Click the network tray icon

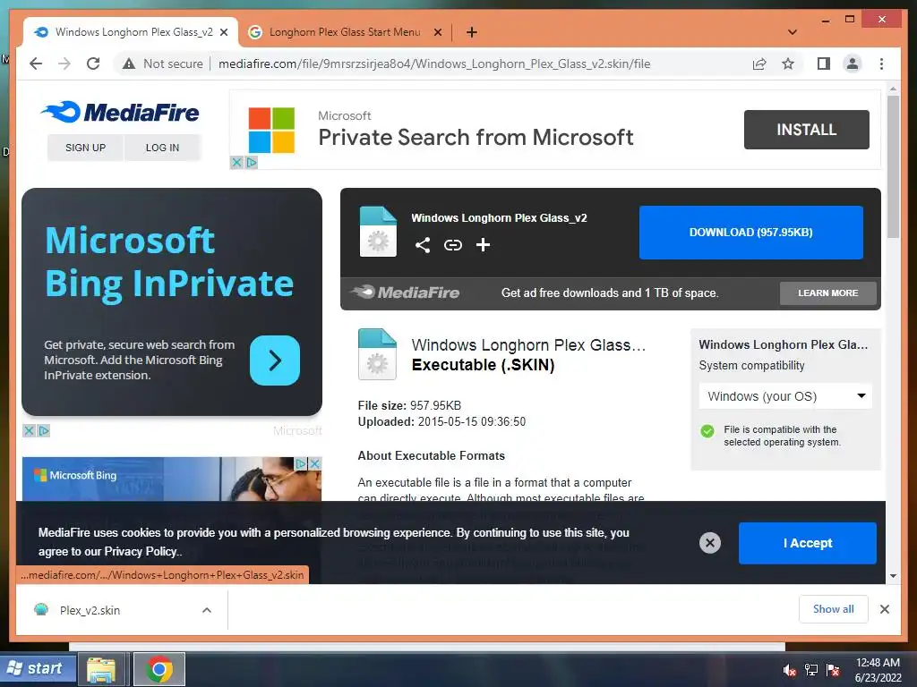coord(810,670)
